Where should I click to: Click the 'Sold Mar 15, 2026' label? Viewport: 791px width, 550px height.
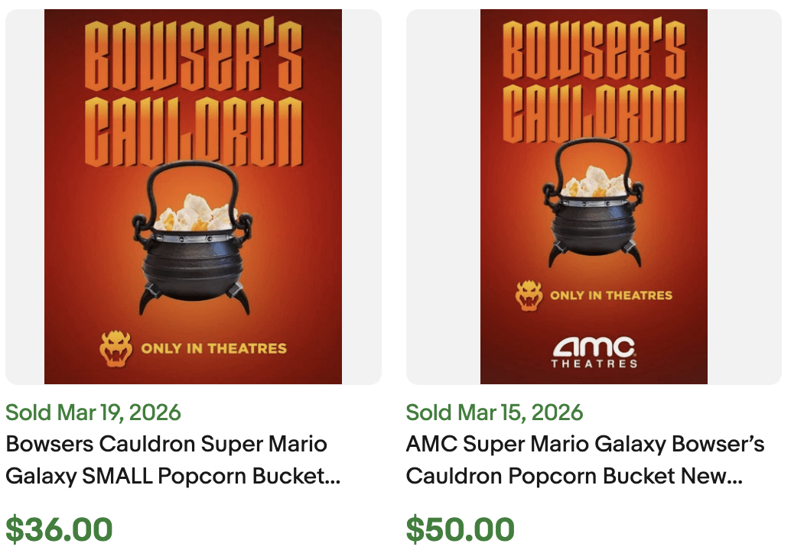[493, 412]
